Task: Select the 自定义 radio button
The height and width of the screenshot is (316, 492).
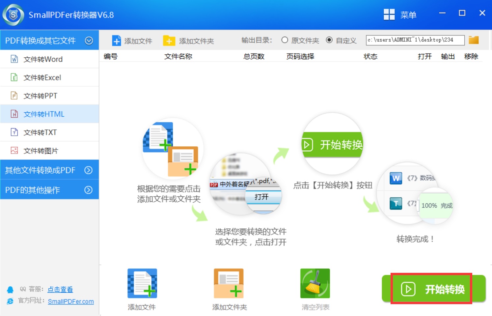Action: pyautogui.click(x=329, y=40)
